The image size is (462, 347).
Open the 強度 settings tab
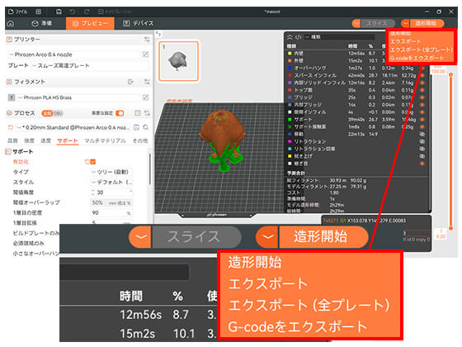[29, 140]
